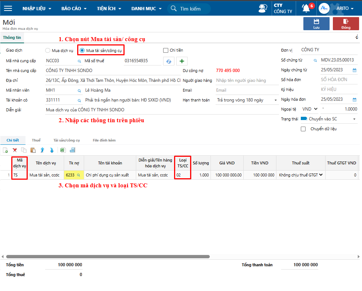Open the BÁO CÁO menu
The width and height of the screenshot is (362, 291).
pos(74,8)
